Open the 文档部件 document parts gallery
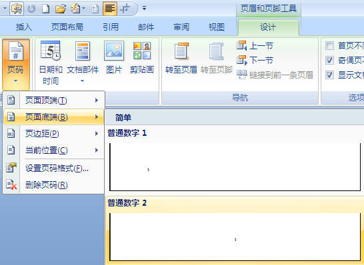This screenshot has height=265, width=364. (83, 62)
